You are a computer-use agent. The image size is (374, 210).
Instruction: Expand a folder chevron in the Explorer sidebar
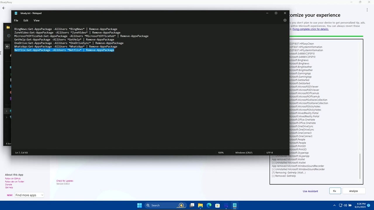6,111
